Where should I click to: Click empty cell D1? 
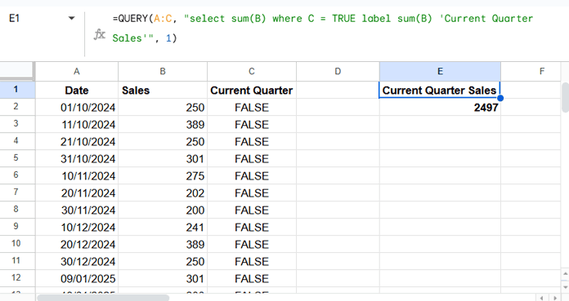pos(338,90)
